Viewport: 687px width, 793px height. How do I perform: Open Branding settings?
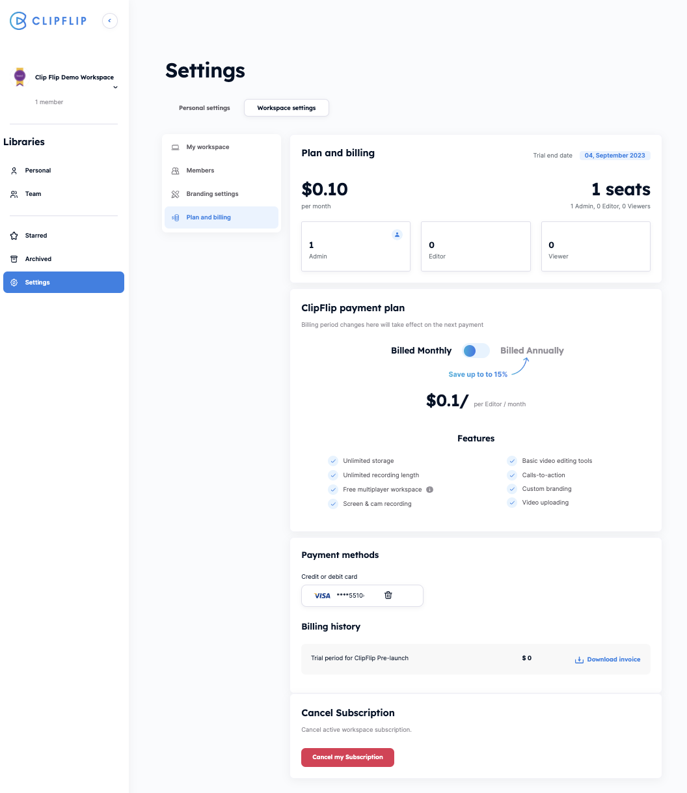pos(221,194)
